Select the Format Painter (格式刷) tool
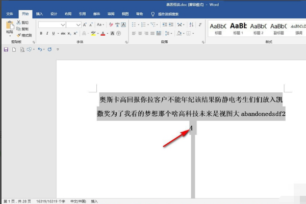The height and width of the screenshot is (204, 306). (x=24, y=35)
